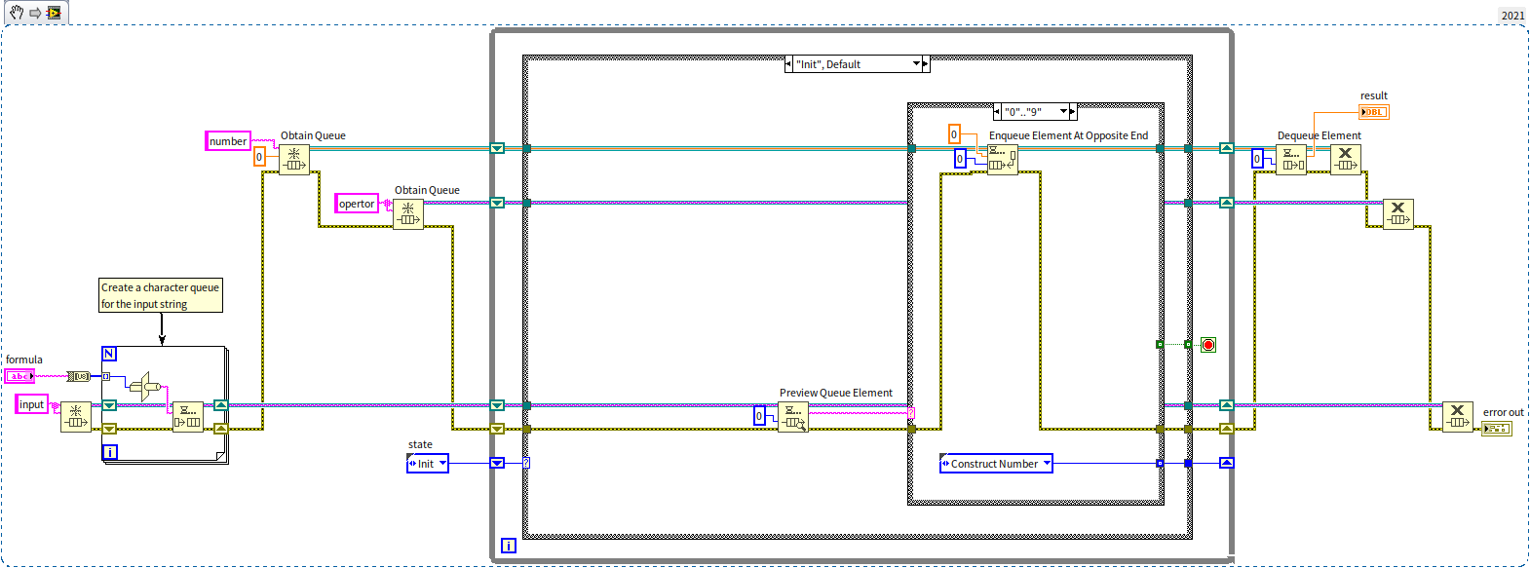This screenshot has height=568, width=1530.
Task: Click the Release Queue node on the opertor wire
Action: [x=1398, y=214]
